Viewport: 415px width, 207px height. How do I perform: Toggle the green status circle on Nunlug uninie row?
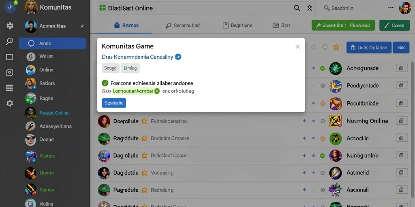tap(322, 156)
